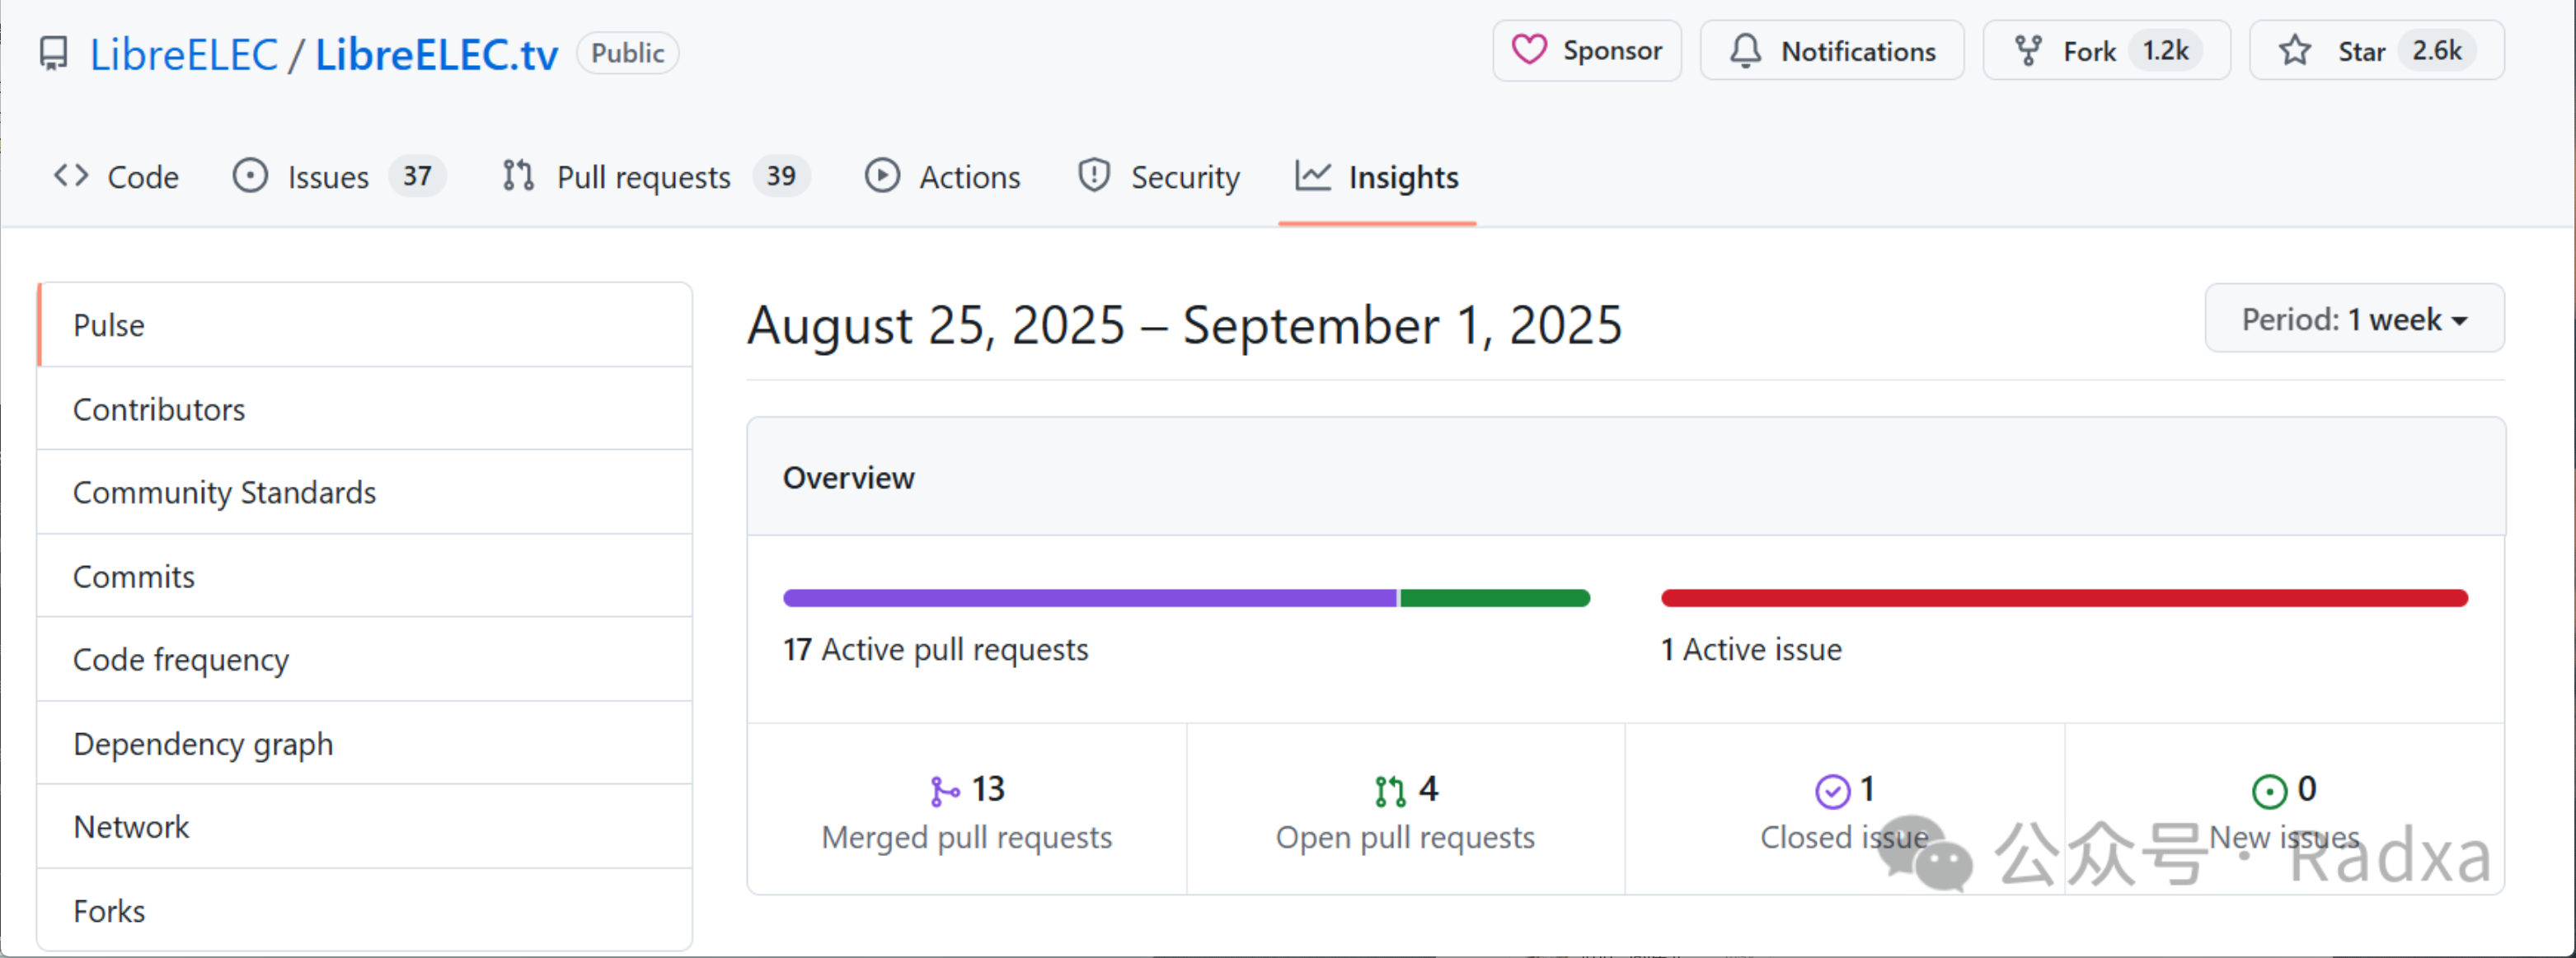The height and width of the screenshot is (958, 2576).
Task: Click the green open segment of pull request bar
Action: [1495, 597]
